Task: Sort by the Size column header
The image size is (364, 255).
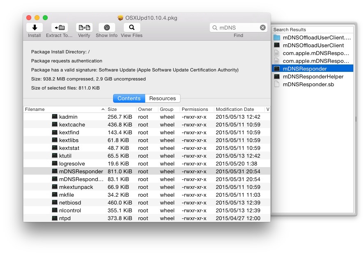Action: [121, 109]
